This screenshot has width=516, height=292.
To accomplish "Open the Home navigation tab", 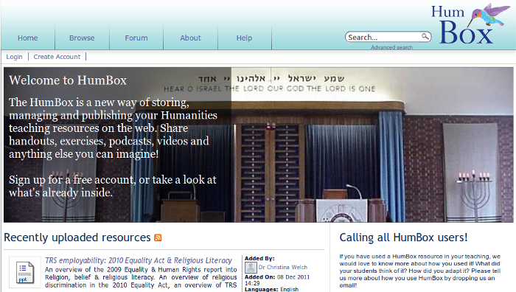I will pos(28,38).
